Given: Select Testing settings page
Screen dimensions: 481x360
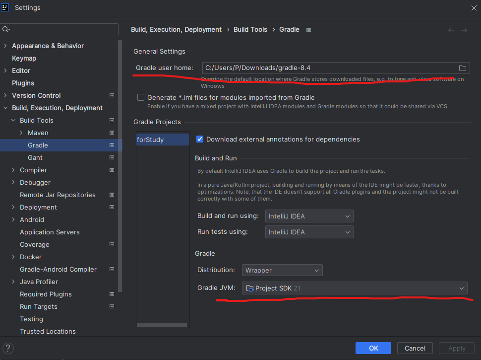Looking at the screenshot, I should point(31,319).
